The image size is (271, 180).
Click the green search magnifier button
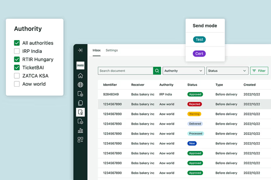[157, 71]
